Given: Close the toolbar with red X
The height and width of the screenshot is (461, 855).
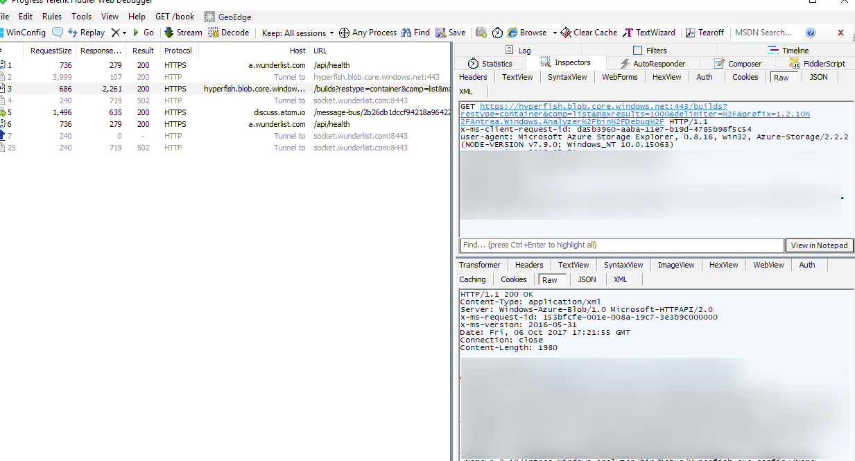Looking at the screenshot, I should (841, 33).
